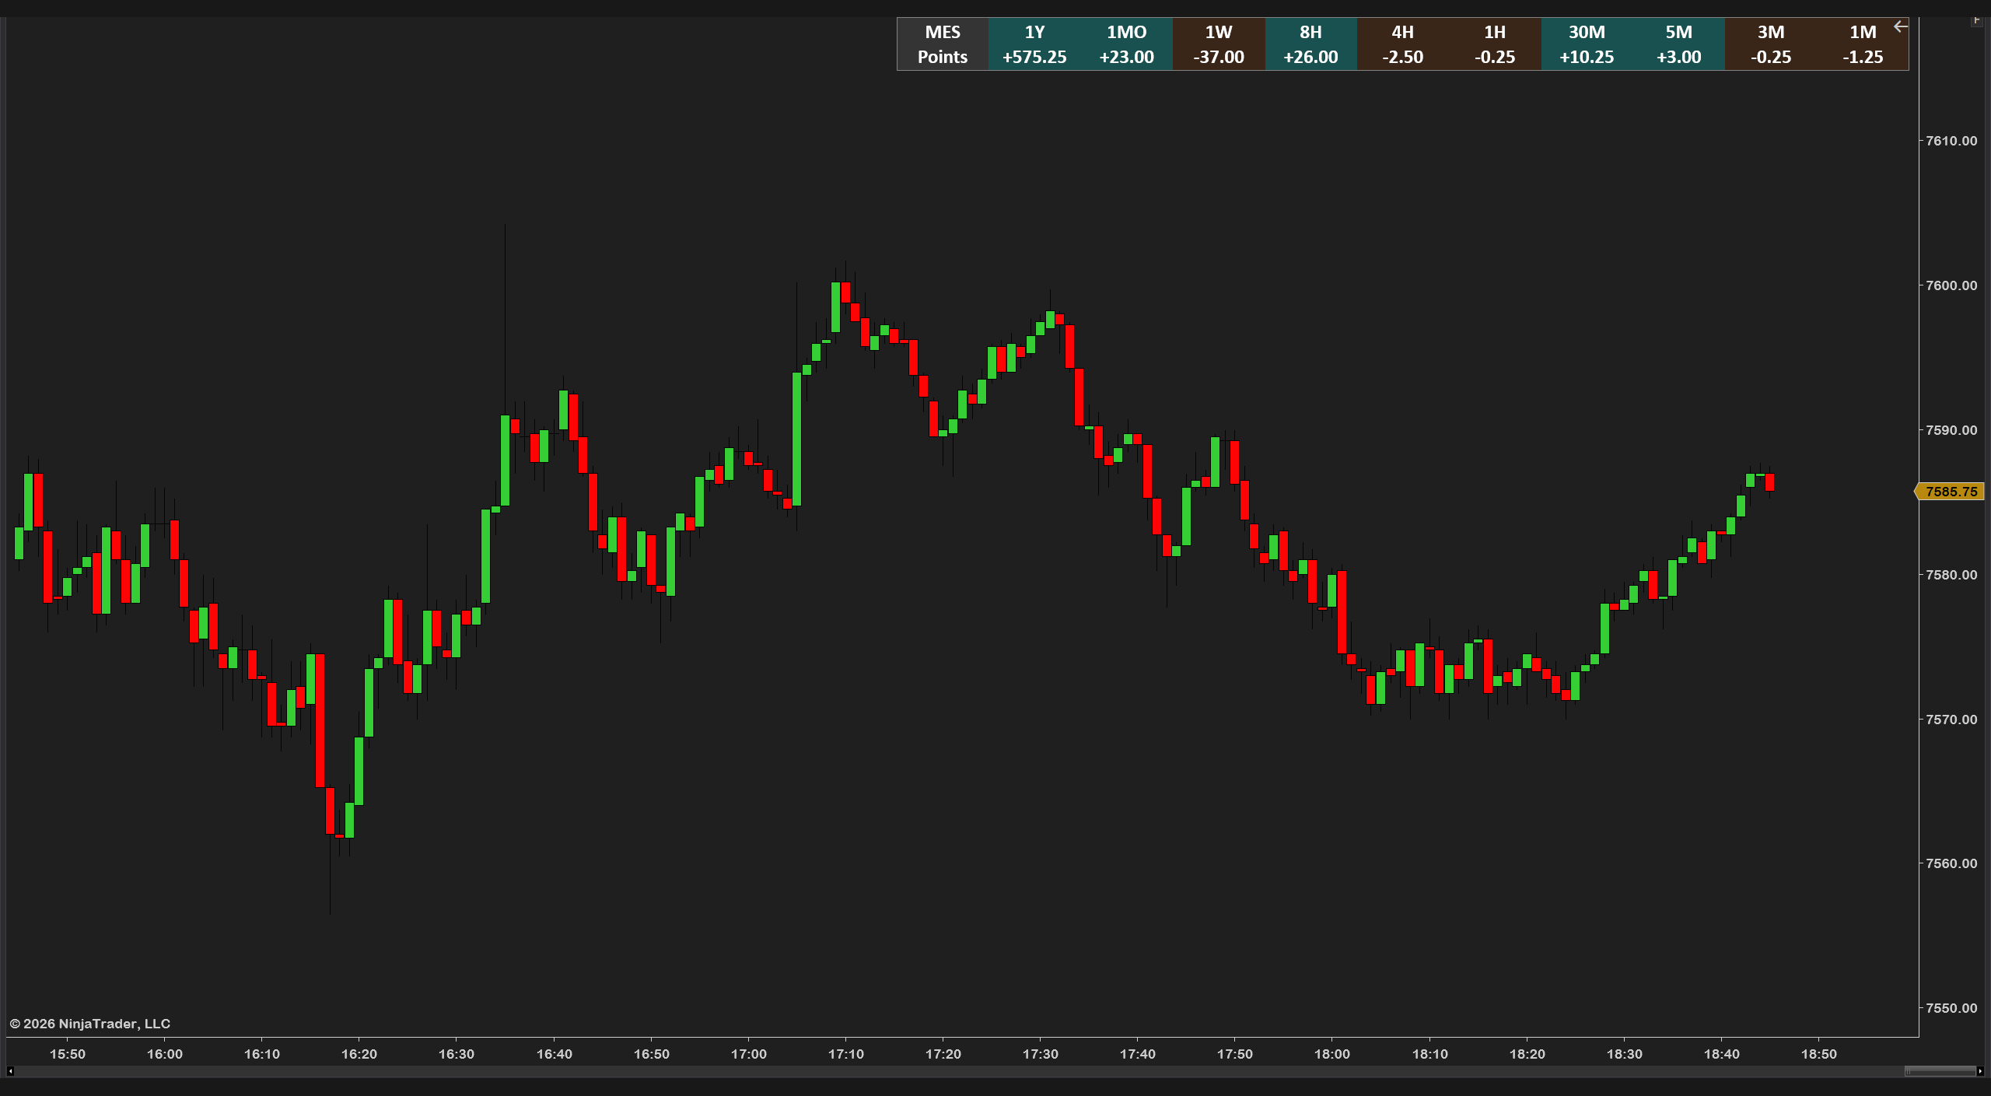Click the small F button at top-right corner
The width and height of the screenshot is (1991, 1096).
pos(1976,20)
